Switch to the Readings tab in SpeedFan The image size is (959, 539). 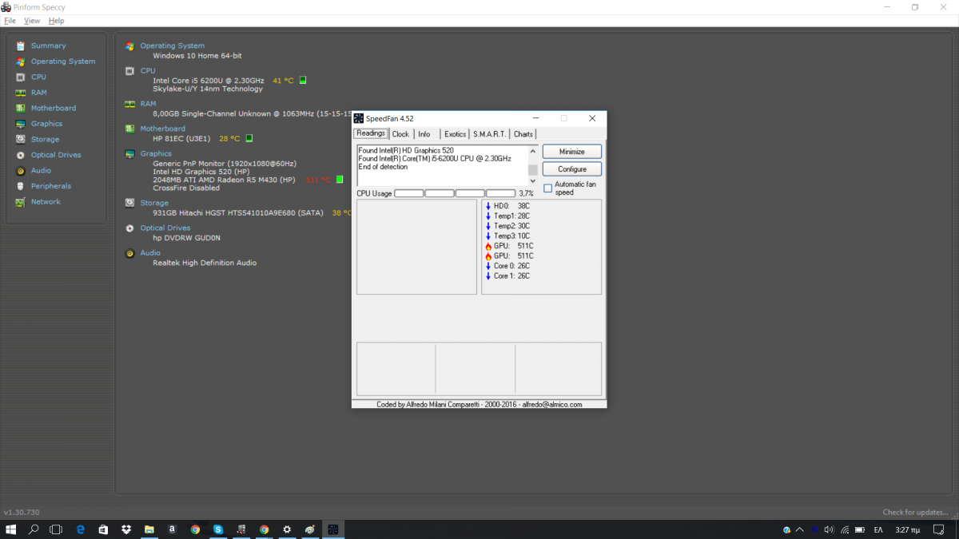[371, 133]
